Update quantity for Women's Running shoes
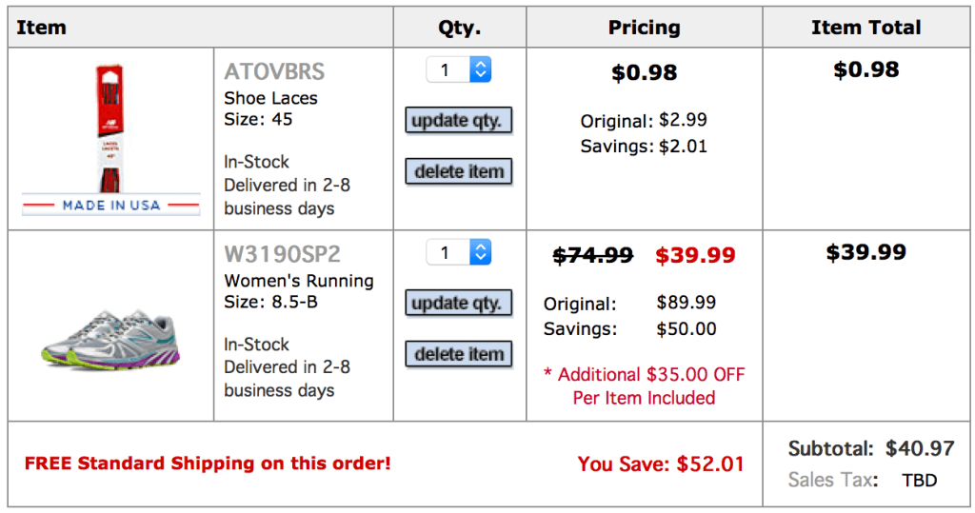975x513 pixels. coord(459,304)
